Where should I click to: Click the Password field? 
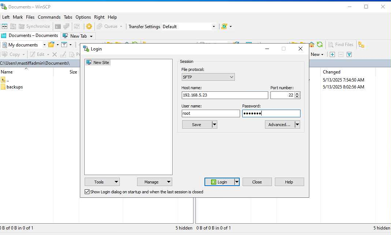pyautogui.click(x=271, y=113)
